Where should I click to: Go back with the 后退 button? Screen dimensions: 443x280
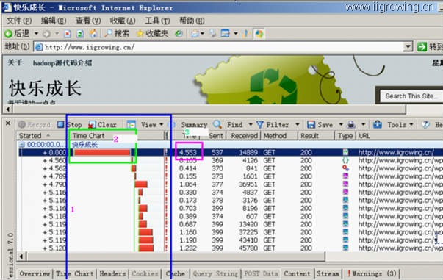[x=17, y=34]
